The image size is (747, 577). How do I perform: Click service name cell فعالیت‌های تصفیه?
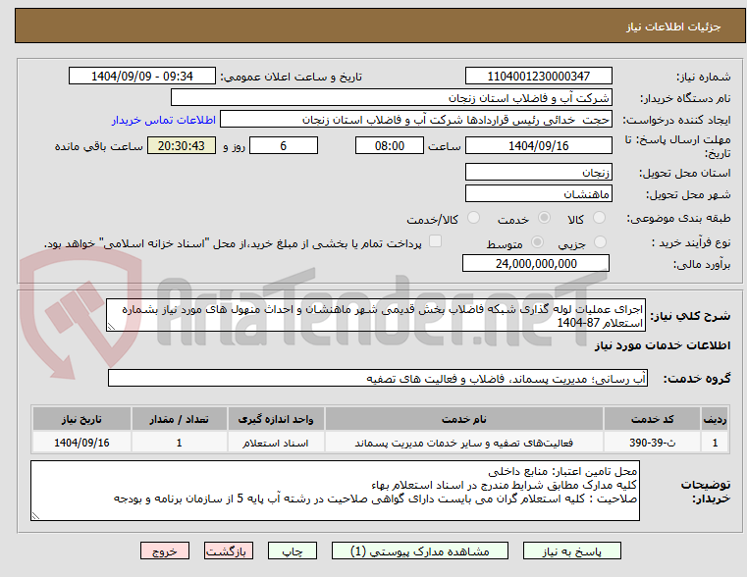(464, 443)
